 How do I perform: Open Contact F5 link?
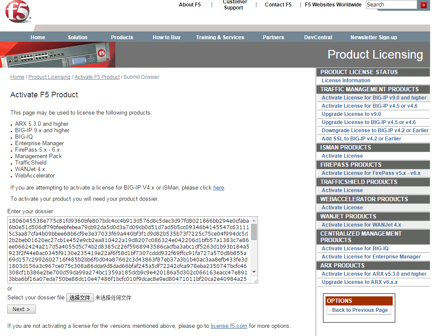(x=278, y=5)
